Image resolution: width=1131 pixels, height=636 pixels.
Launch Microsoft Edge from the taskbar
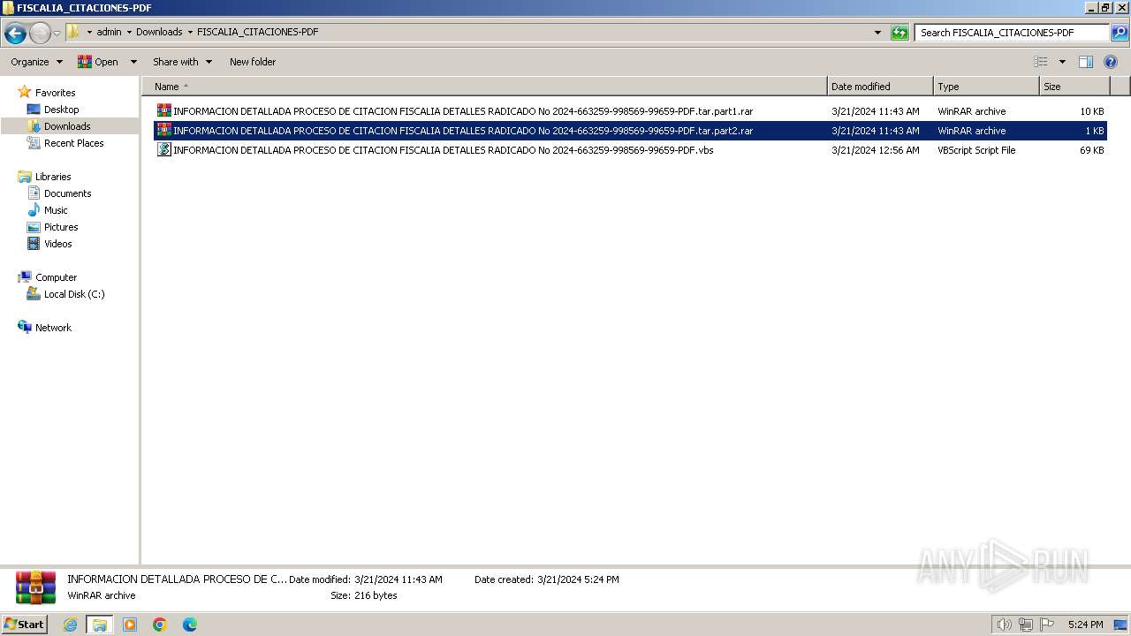(x=190, y=625)
